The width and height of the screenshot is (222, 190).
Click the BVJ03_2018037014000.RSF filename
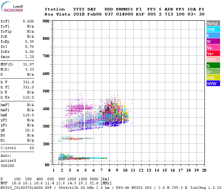(26, 187)
